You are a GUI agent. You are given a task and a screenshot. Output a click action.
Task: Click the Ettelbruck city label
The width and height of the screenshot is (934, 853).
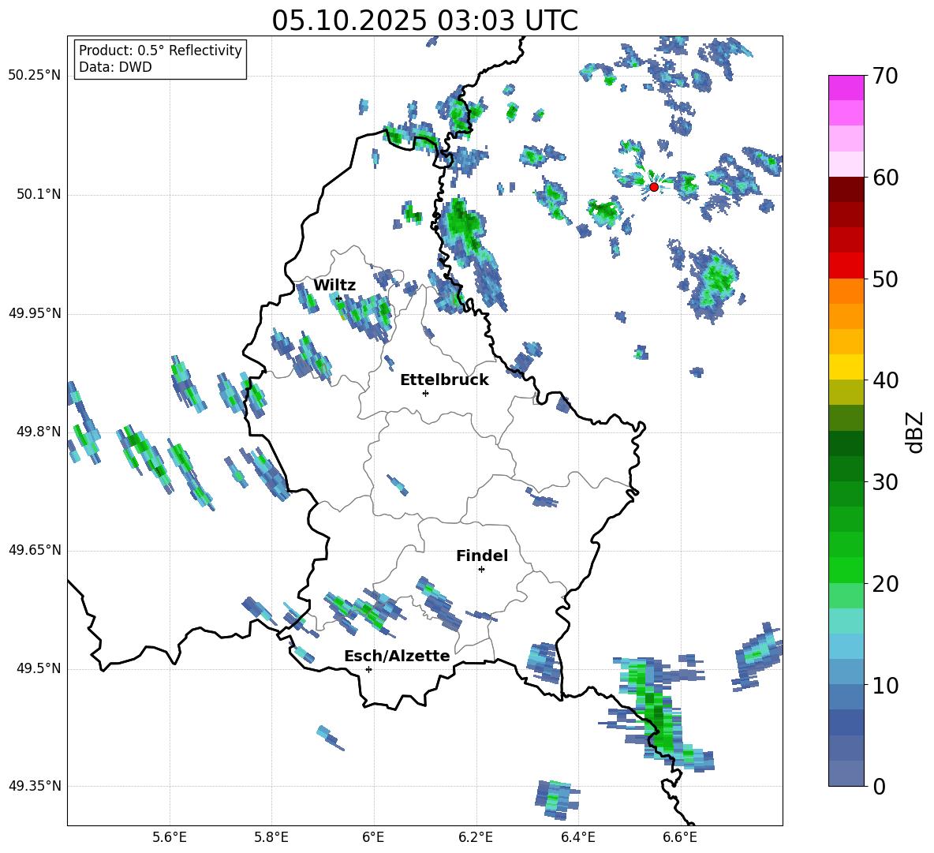tap(444, 380)
